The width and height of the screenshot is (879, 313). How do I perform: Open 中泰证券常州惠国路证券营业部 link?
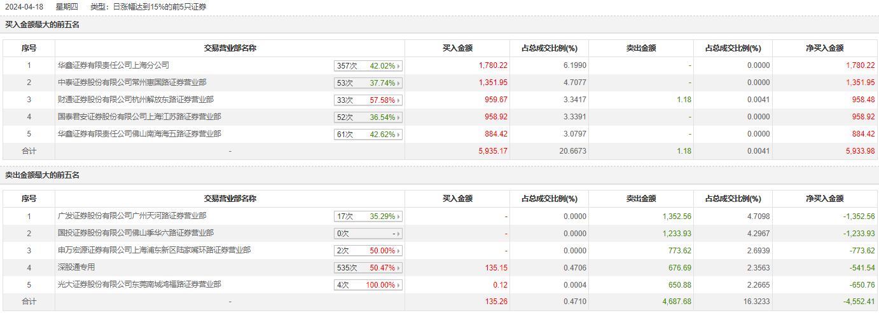(132, 83)
